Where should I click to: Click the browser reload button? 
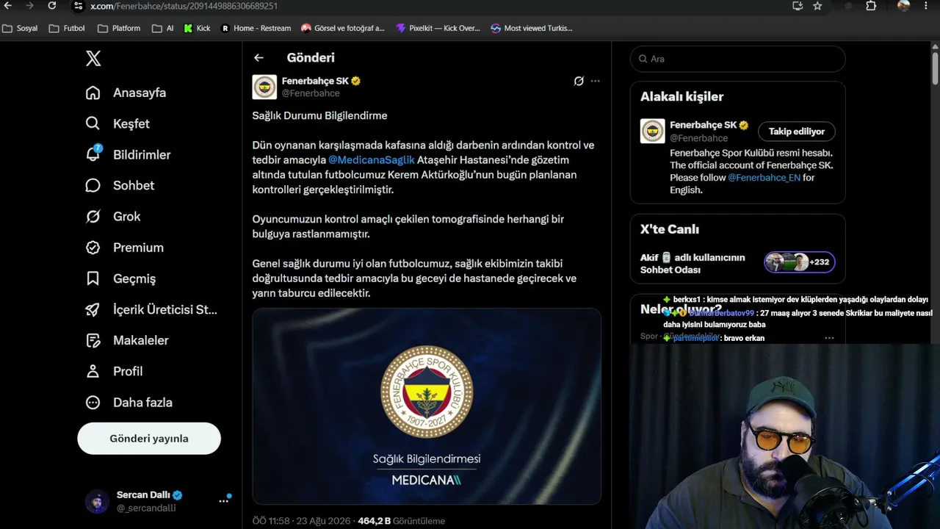(x=52, y=6)
